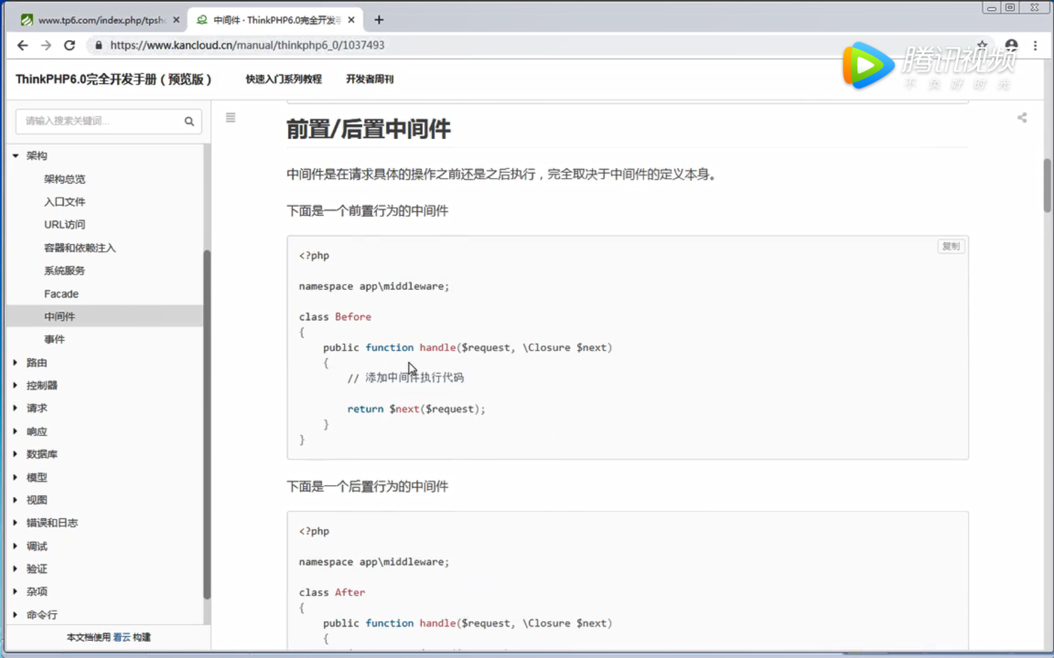Click the sidebar vertical scrollbar
Screen dimensions: 1054x658
[x=207, y=425]
